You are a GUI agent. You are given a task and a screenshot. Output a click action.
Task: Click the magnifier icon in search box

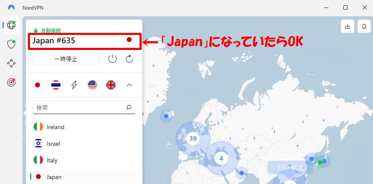click(x=129, y=107)
